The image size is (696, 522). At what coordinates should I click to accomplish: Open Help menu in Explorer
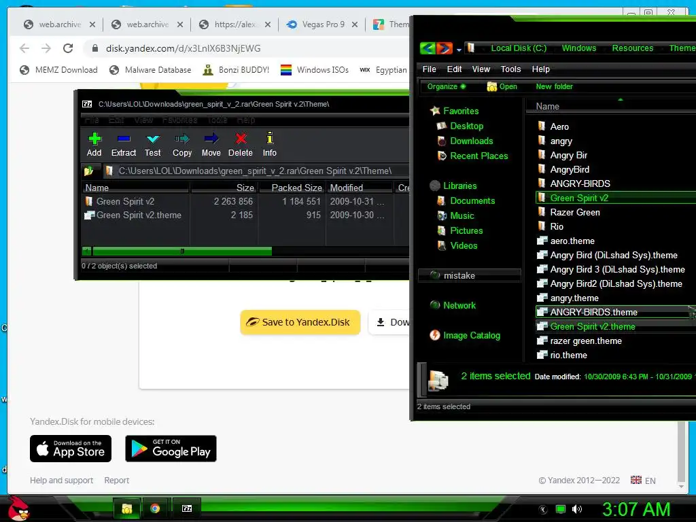point(540,69)
